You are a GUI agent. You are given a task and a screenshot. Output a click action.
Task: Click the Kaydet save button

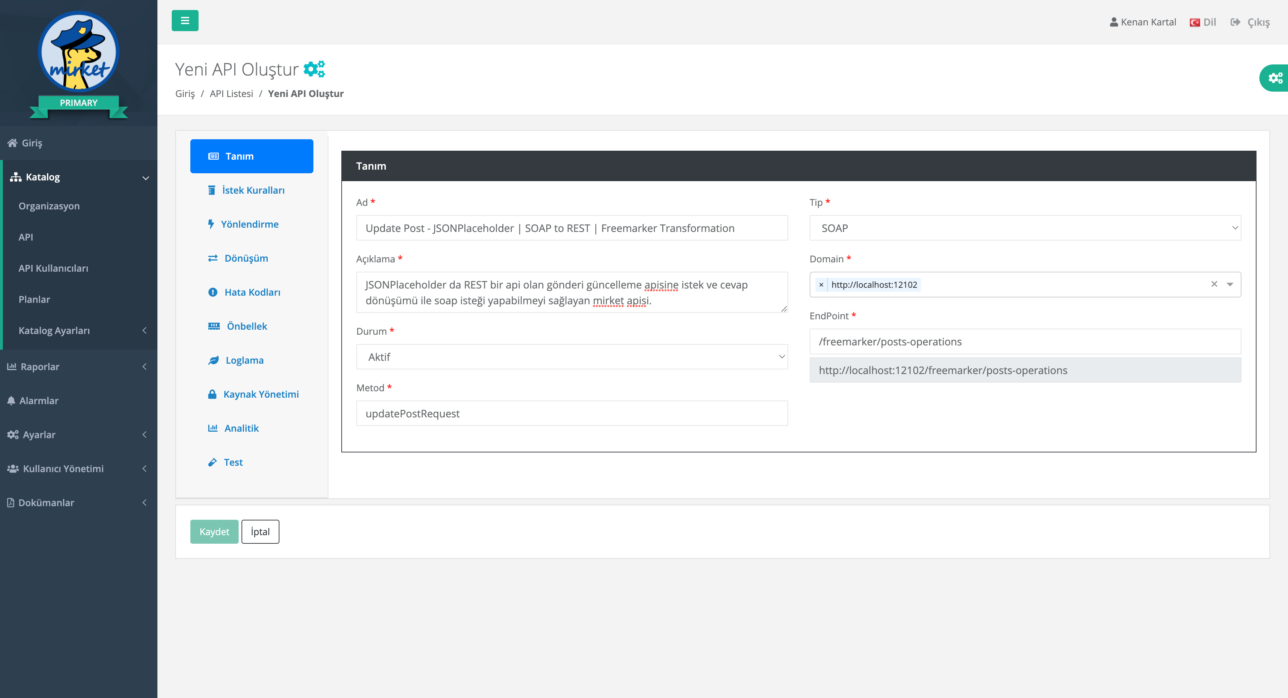point(214,532)
